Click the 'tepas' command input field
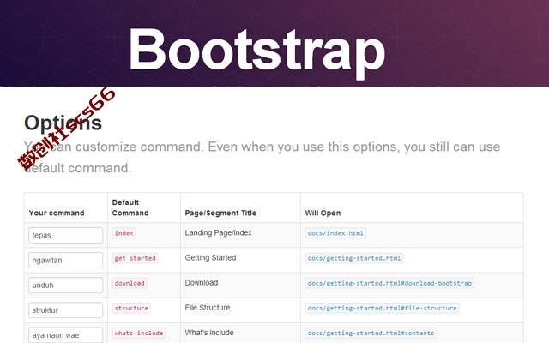549x343 pixels. tap(66, 235)
